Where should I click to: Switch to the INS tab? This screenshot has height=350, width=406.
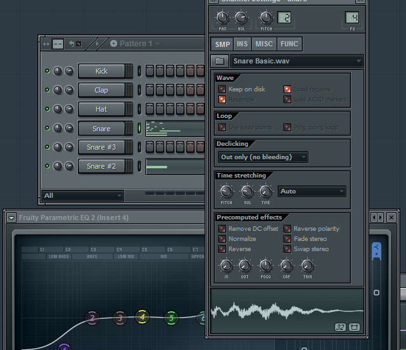point(243,44)
